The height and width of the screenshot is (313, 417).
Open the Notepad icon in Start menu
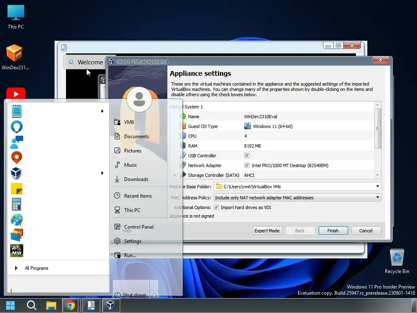click(16, 111)
